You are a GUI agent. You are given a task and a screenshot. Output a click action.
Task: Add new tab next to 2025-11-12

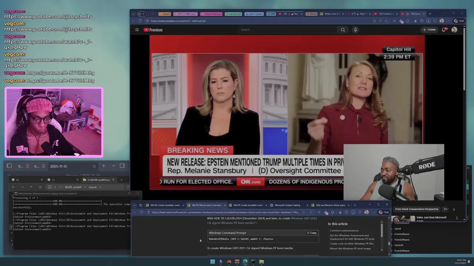tap(104, 166)
